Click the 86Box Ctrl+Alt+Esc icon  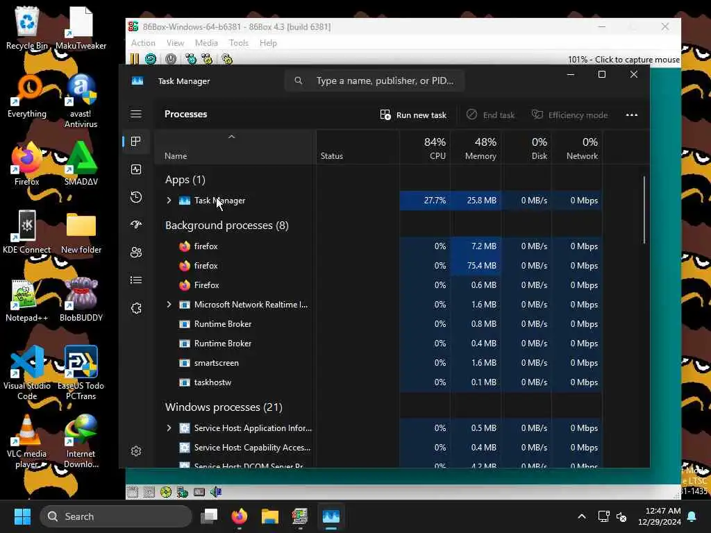pos(207,58)
